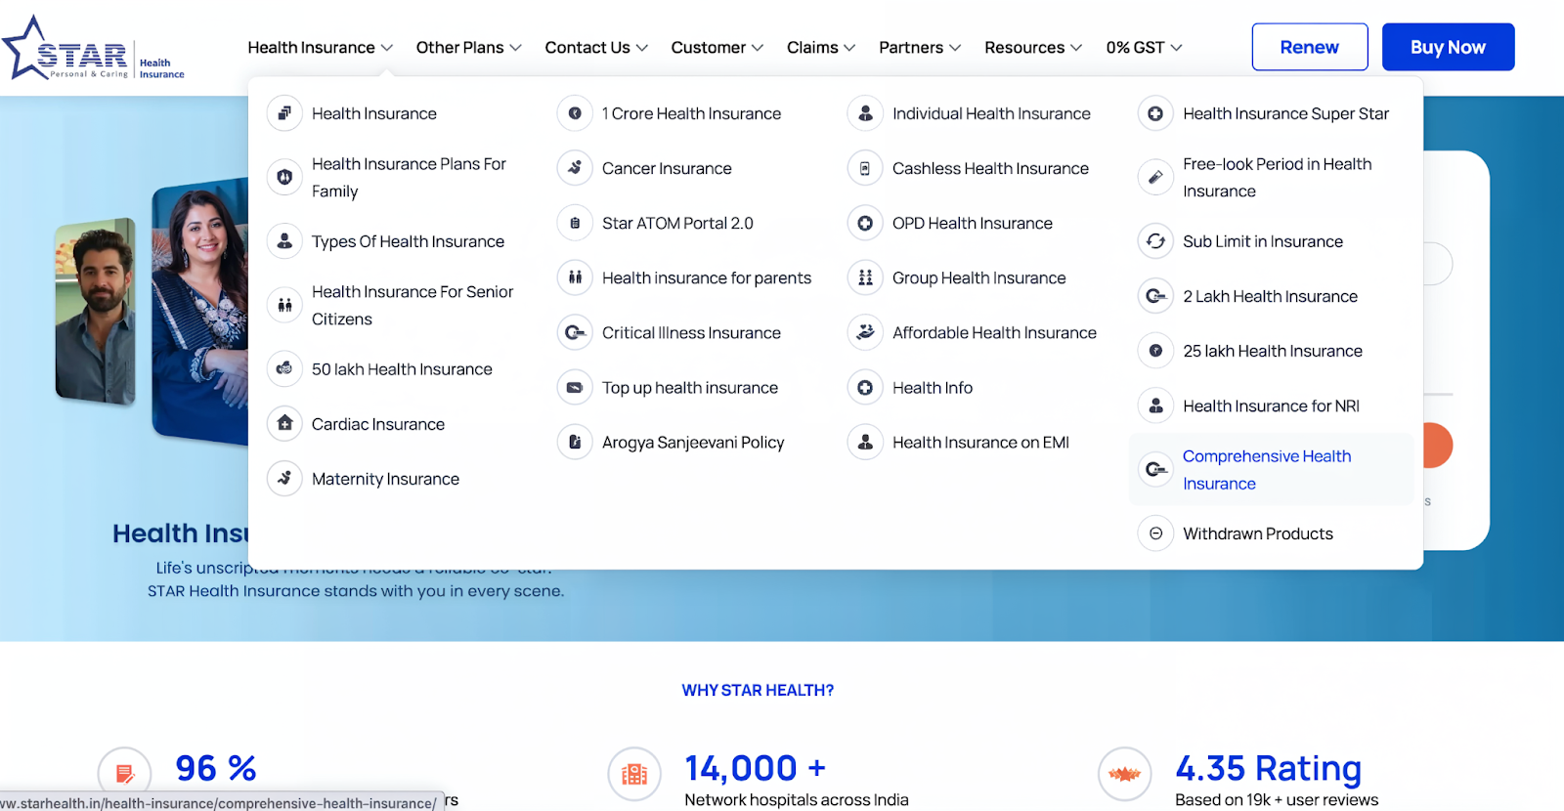
Task: Click the home icon beside Cardiac Insurance
Action: 284,424
